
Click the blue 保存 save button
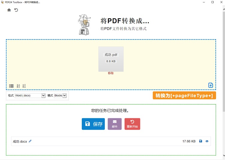93,124
